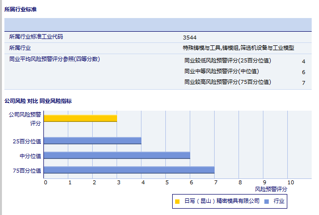Select the blue 25百分位值 bar

(93, 140)
